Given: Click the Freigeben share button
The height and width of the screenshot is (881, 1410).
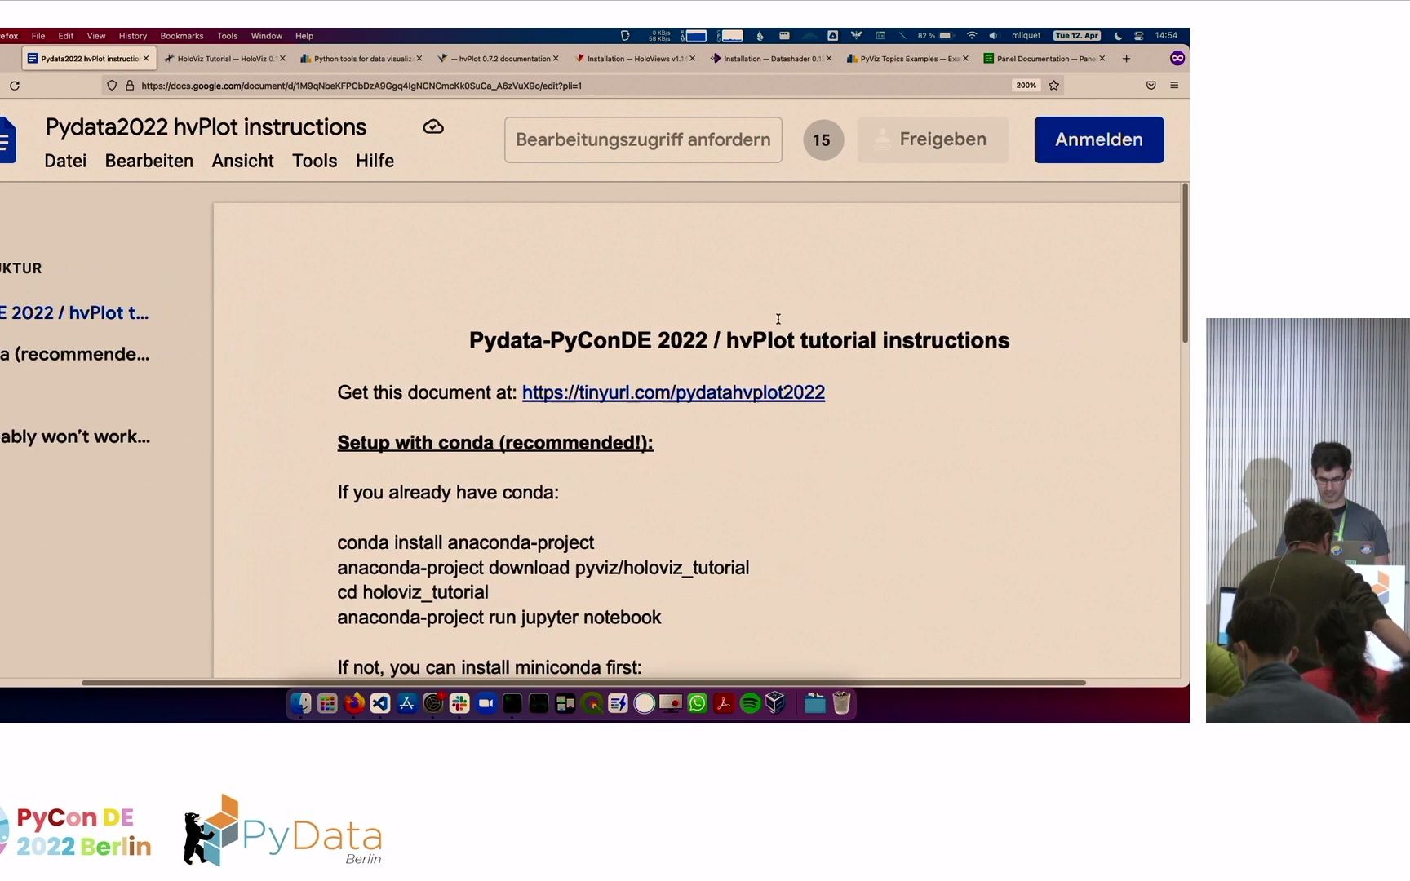Looking at the screenshot, I should coord(933,139).
